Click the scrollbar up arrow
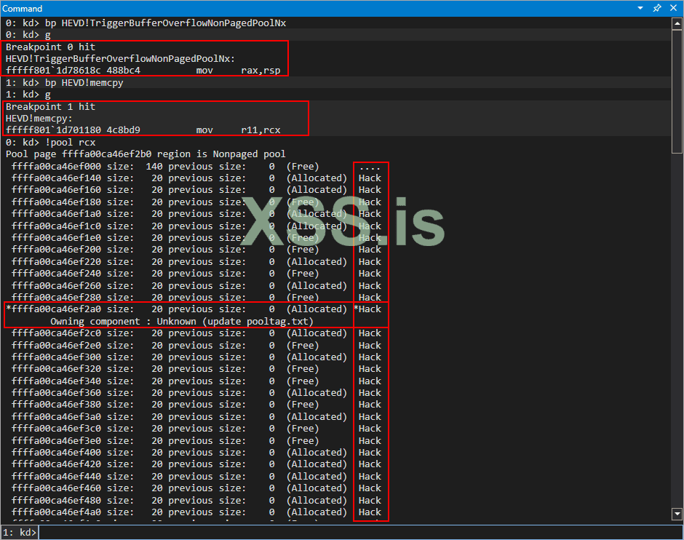The height and width of the screenshot is (540, 684). [677, 23]
